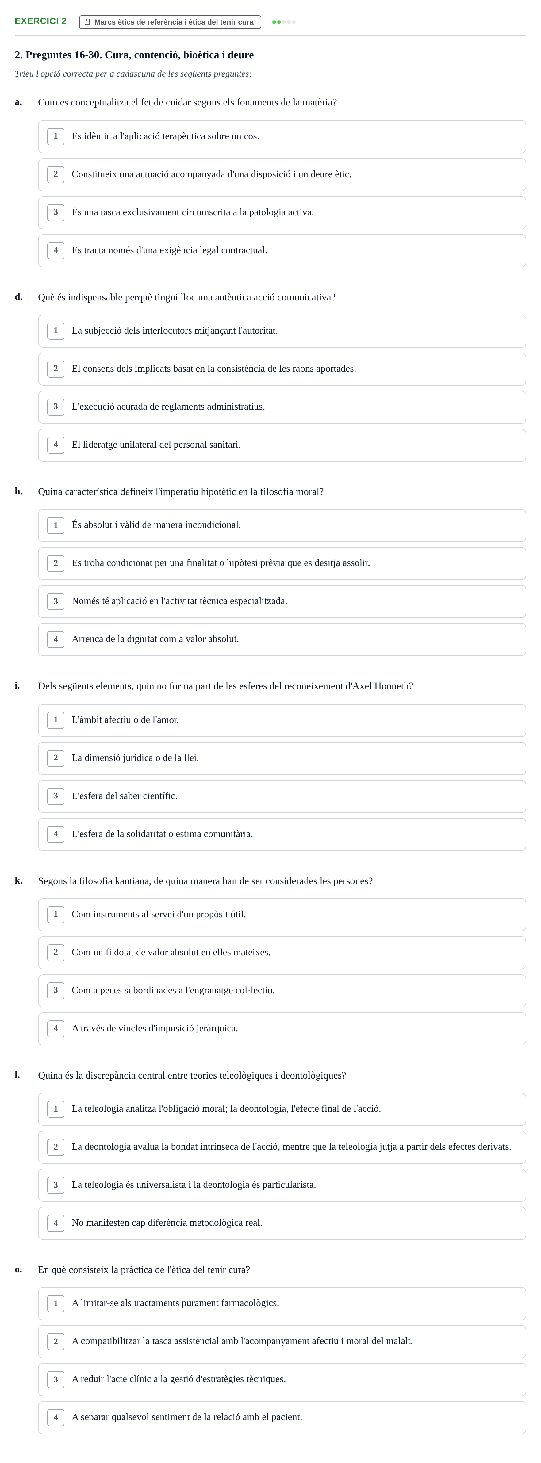Choose option 1 'És idèntic a l'aplicació terapèutica'
Viewport: 541px width, 1463px height.
click(282, 136)
